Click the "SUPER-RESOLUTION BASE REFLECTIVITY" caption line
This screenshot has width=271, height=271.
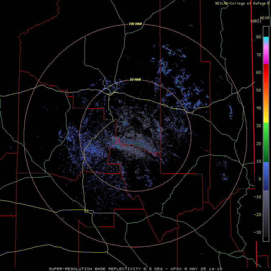pyautogui.click(x=135, y=269)
